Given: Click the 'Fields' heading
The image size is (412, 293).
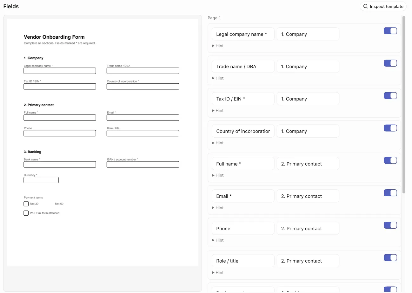Looking at the screenshot, I should pyautogui.click(x=11, y=6).
